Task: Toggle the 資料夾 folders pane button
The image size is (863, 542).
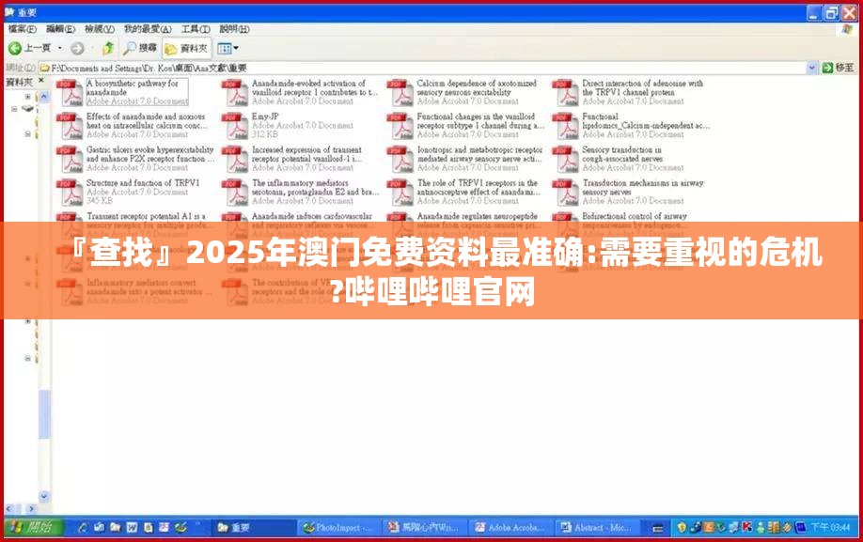Action: pos(186,48)
